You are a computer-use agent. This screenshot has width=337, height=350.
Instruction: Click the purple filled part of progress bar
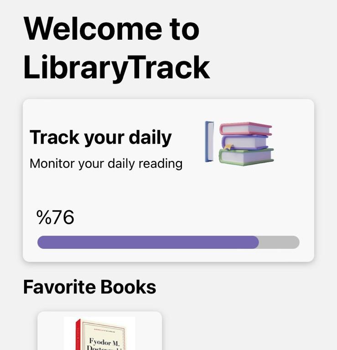(148, 242)
